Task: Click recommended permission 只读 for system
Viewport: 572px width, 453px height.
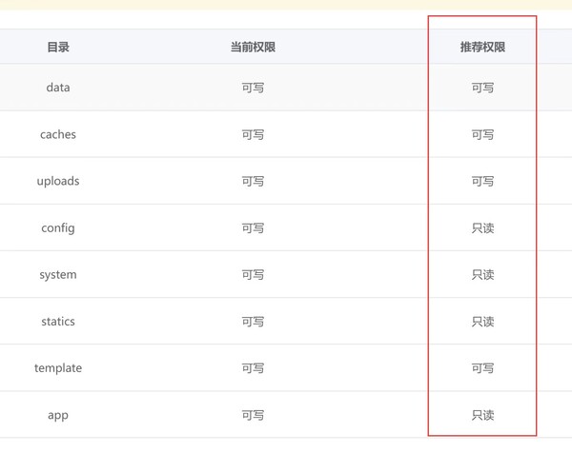Action: pos(482,274)
